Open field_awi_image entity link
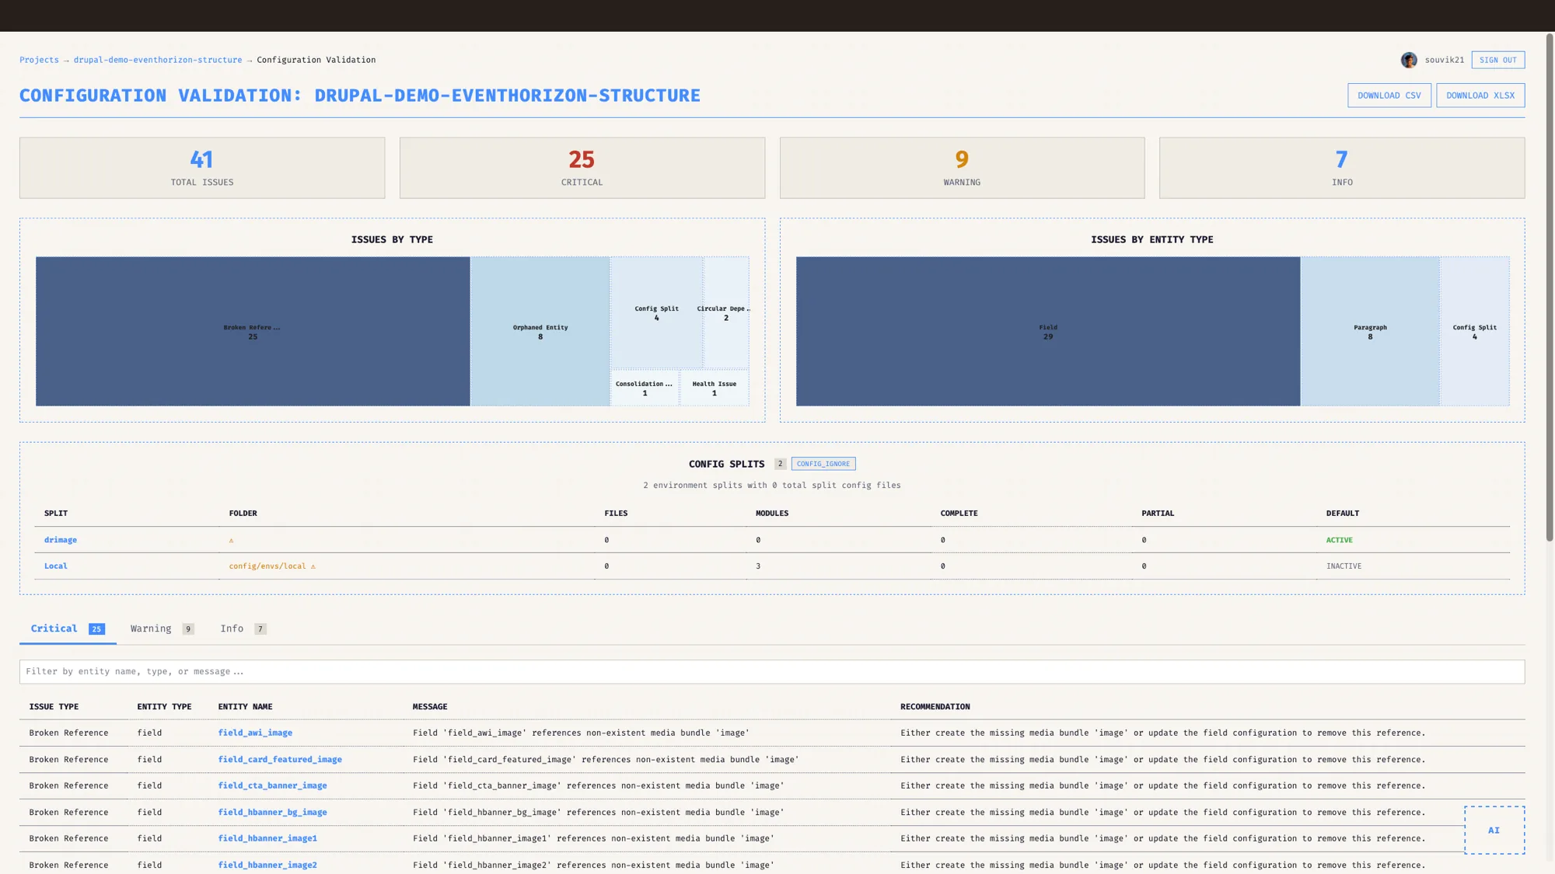1555x874 pixels. pyautogui.click(x=255, y=733)
